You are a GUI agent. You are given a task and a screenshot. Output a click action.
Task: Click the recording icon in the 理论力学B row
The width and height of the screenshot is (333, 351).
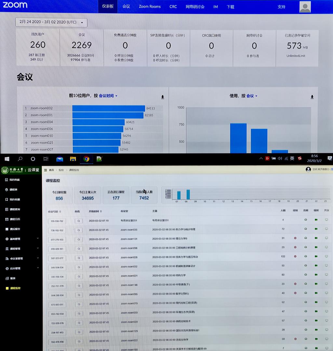pyautogui.click(x=295, y=238)
